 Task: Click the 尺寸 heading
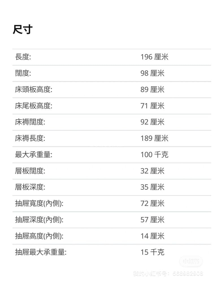point(23,29)
